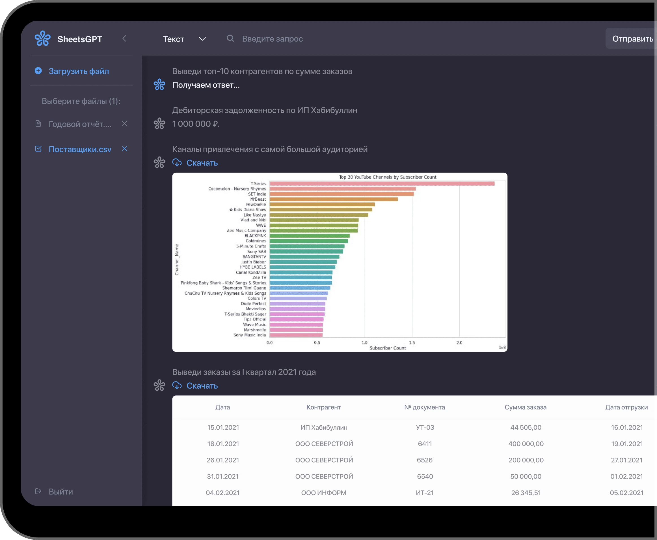This screenshot has width=657, height=540.
Task: Download the YouTube channels chart via Скачать
Action: (x=202, y=163)
